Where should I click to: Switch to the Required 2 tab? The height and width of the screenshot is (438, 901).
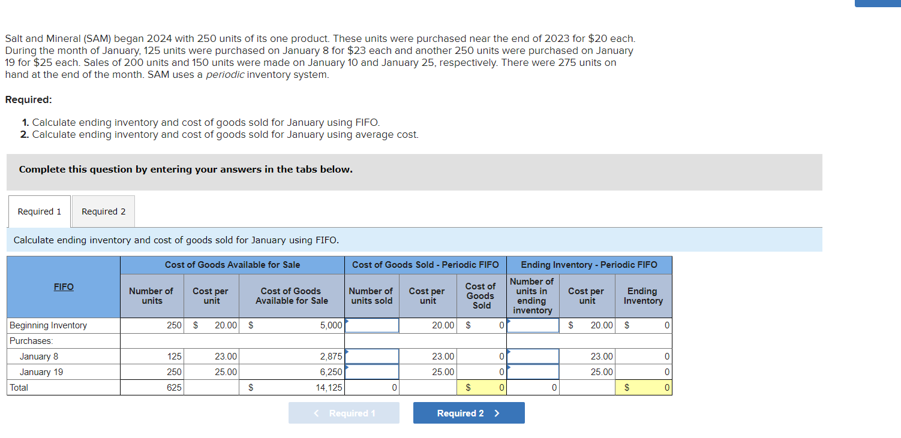[103, 211]
